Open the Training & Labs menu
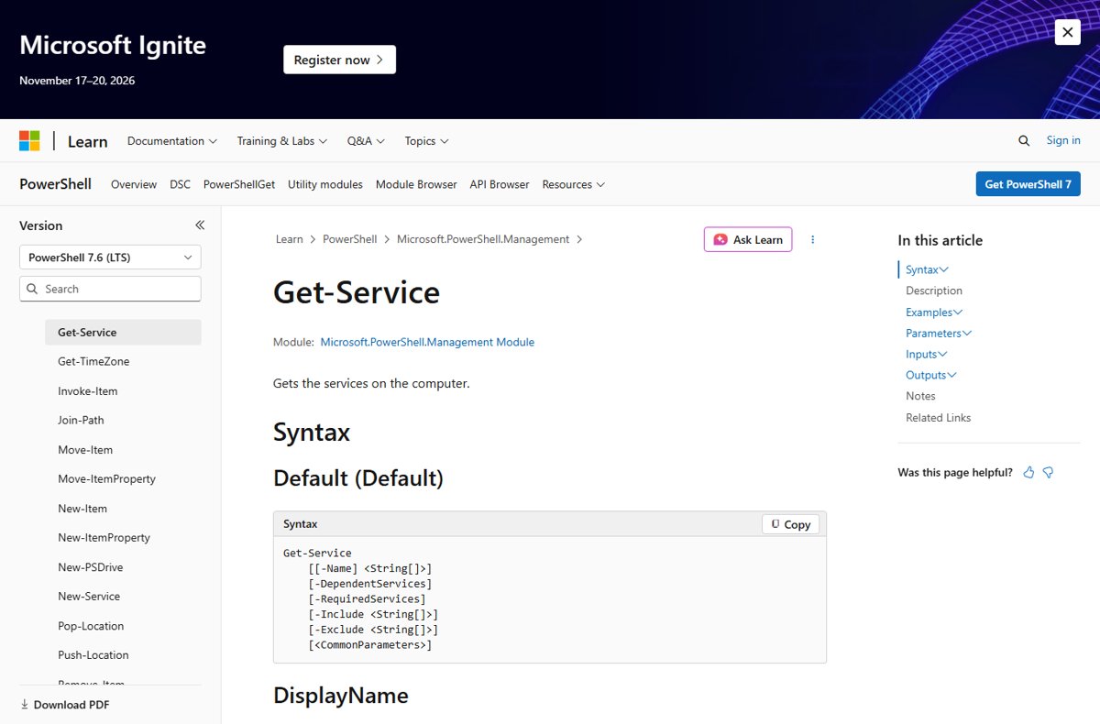 coord(282,141)
